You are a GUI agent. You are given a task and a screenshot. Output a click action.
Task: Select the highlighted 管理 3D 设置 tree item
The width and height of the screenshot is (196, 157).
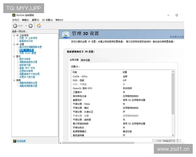[26, 50]
